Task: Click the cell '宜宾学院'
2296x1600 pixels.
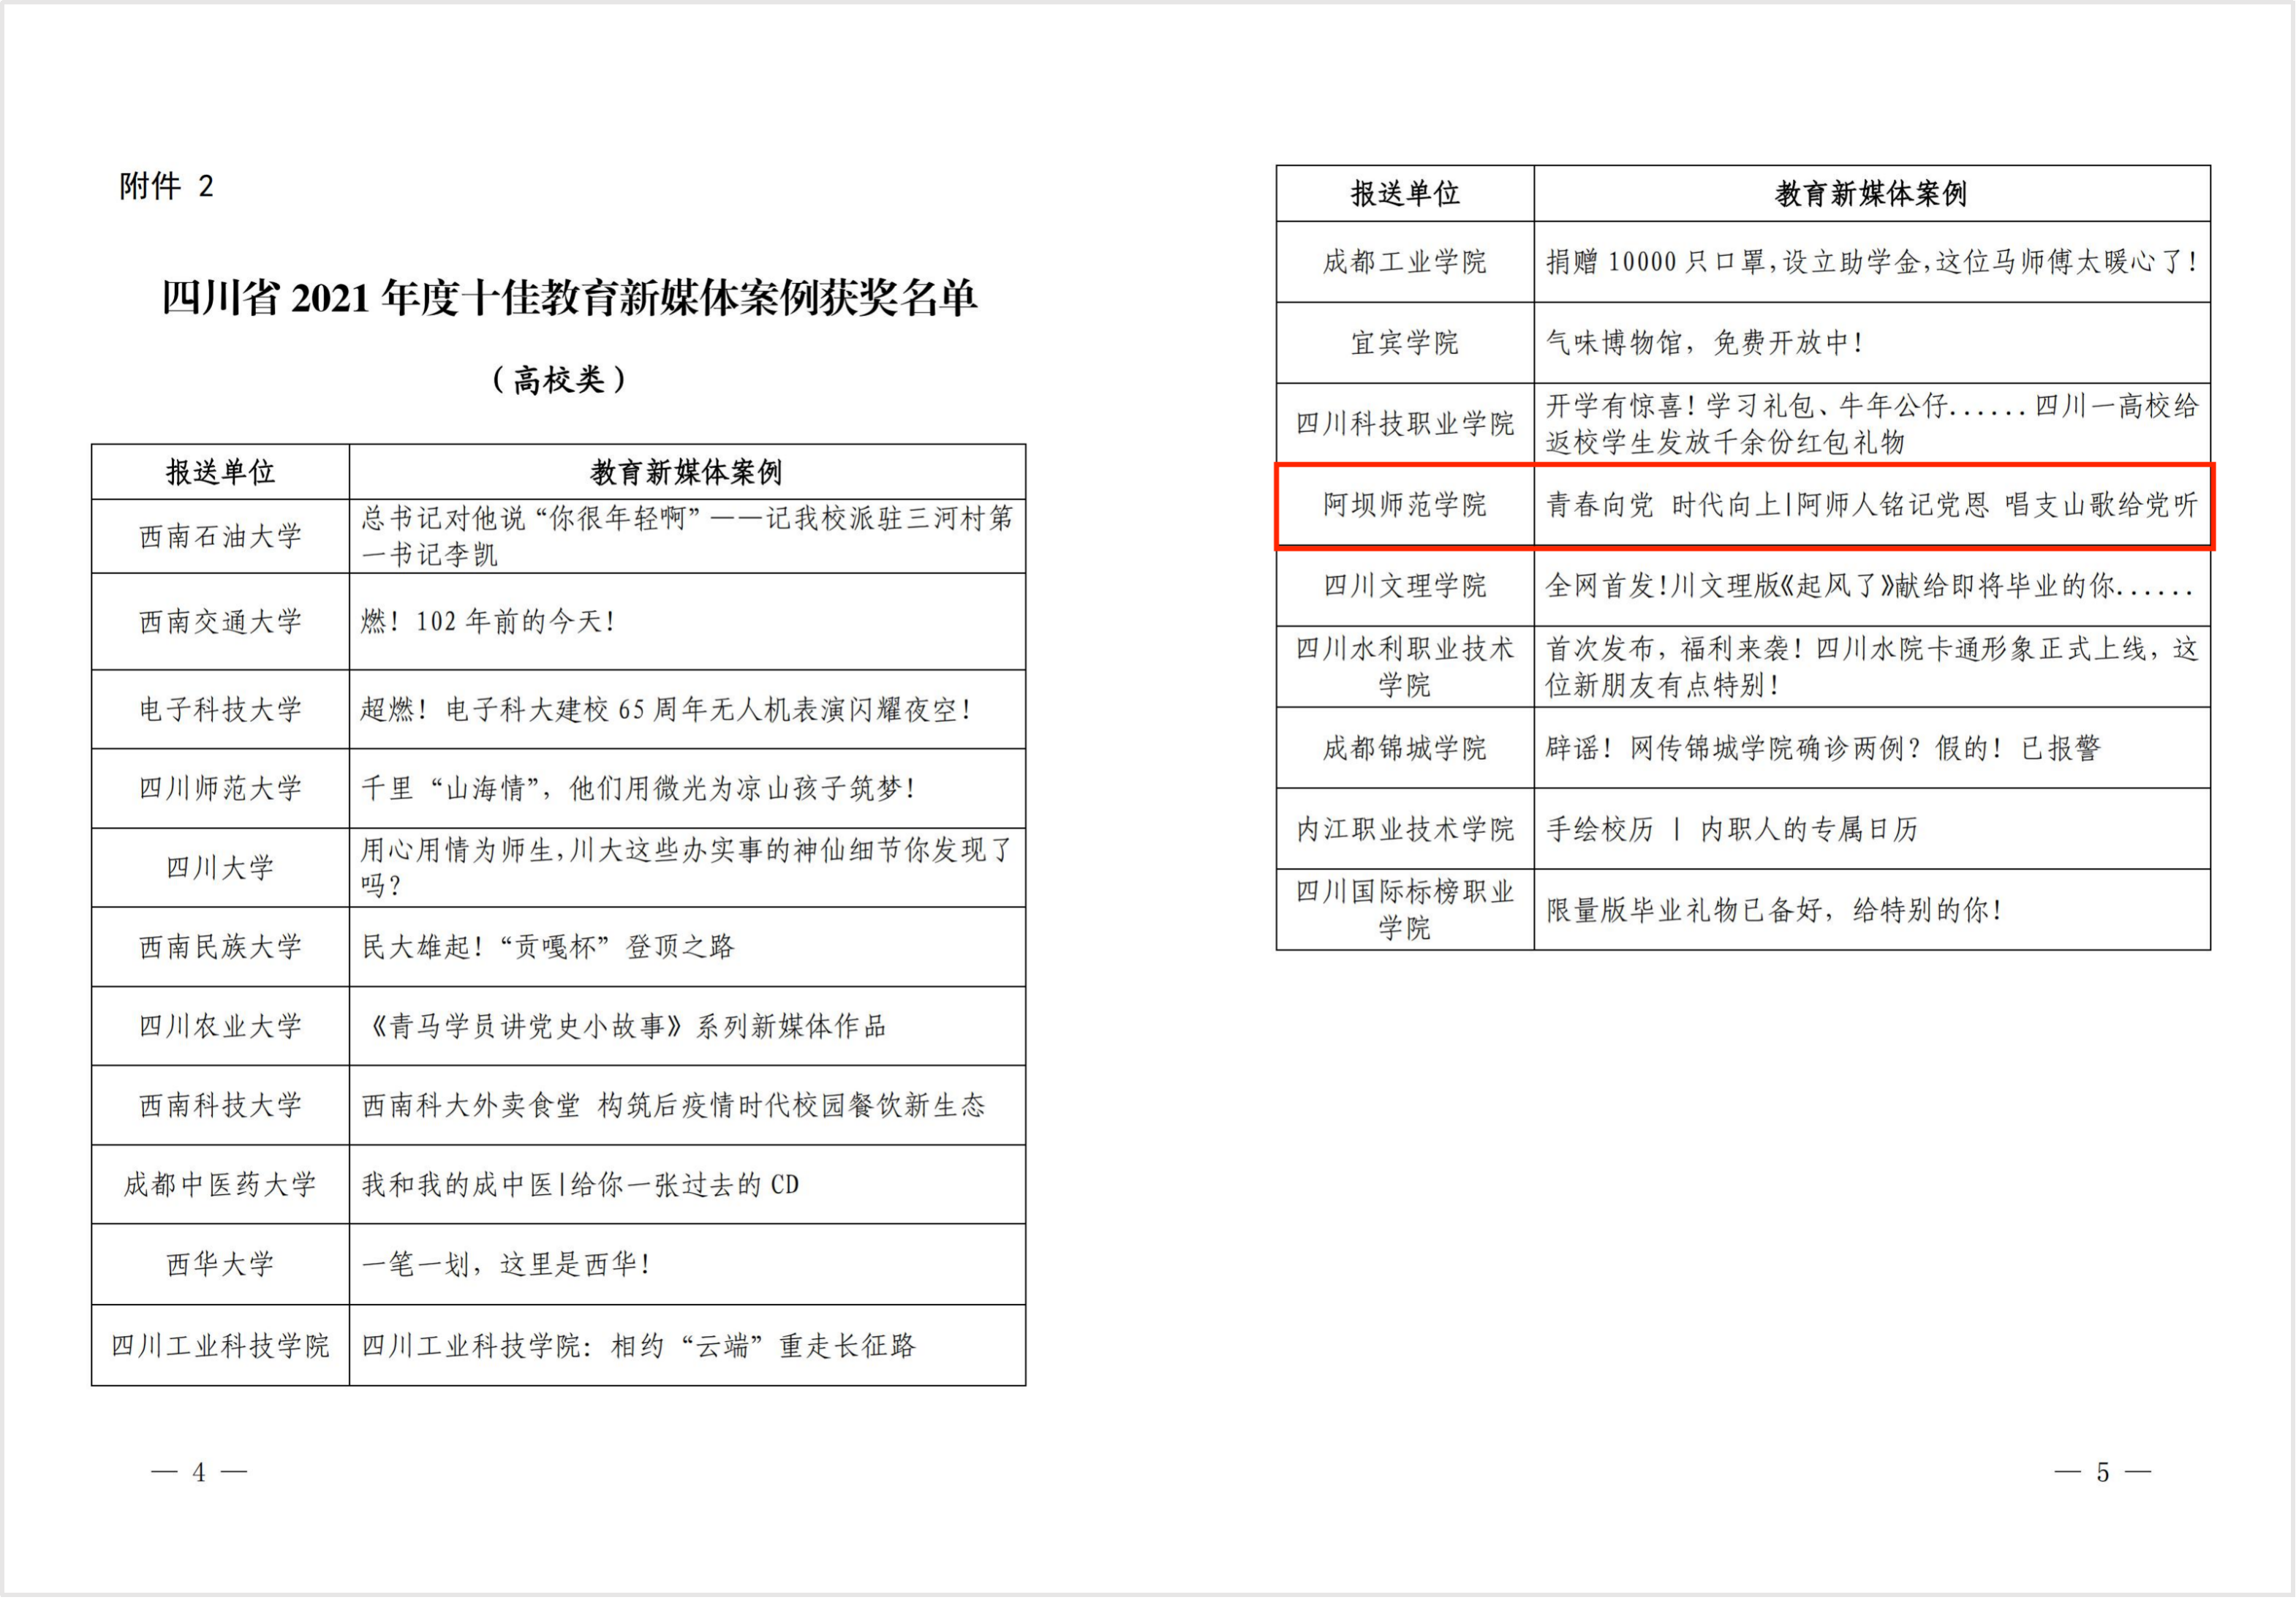Action: click(x=1405, y=343)
